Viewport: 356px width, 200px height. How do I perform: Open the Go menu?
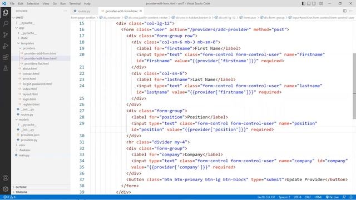pos(55,4)
